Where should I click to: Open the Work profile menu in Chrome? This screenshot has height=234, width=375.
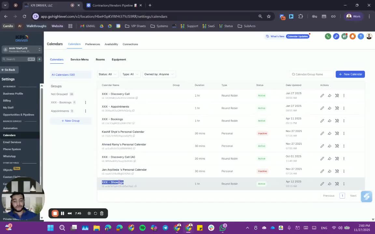(354, 17)
